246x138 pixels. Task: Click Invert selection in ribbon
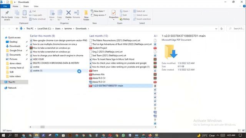[142, 19]
